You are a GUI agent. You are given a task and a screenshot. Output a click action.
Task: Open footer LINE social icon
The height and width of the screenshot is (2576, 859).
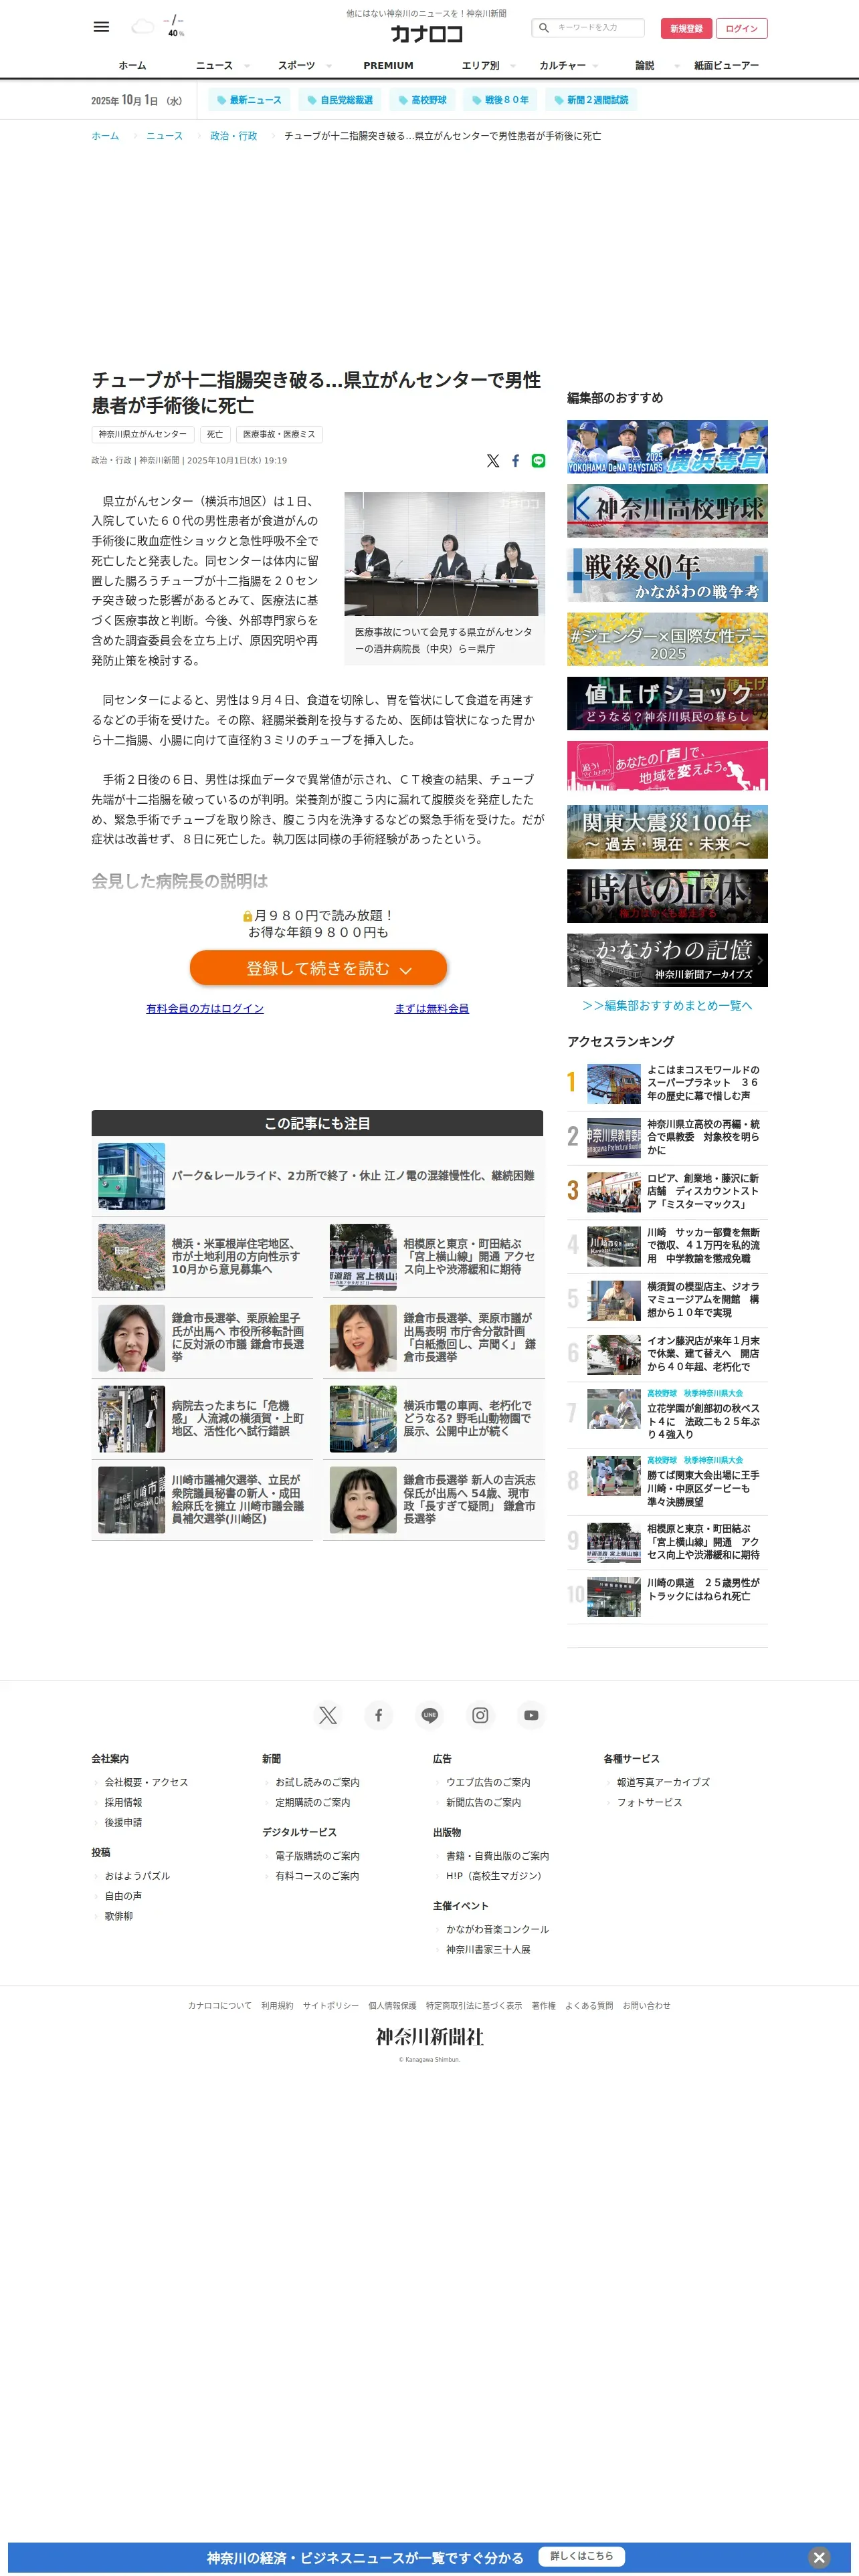[430, 1715]
